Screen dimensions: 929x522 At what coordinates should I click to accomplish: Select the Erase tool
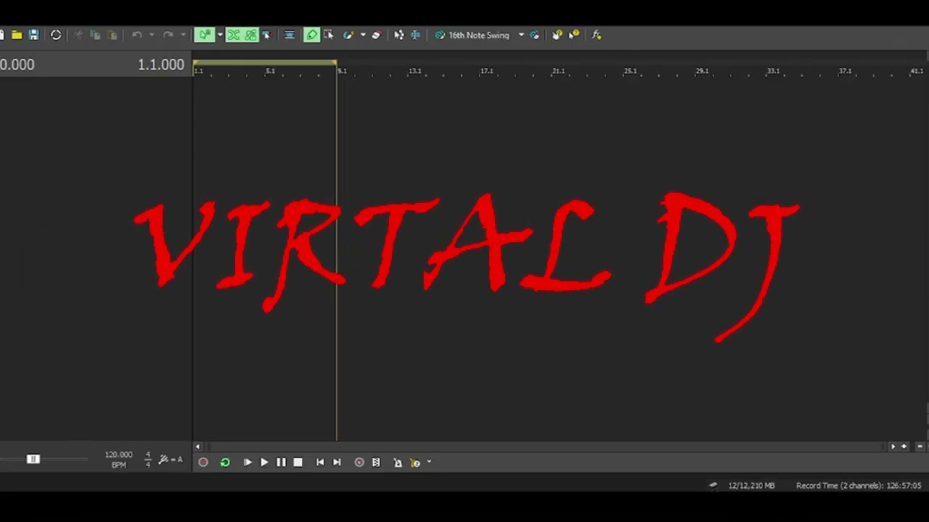tap(376, 35)
